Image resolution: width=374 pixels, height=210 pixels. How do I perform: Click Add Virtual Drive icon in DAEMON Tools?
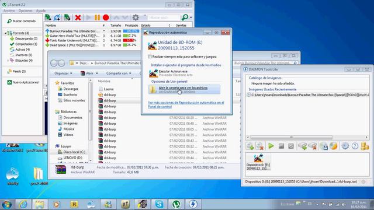click(303, 146)
